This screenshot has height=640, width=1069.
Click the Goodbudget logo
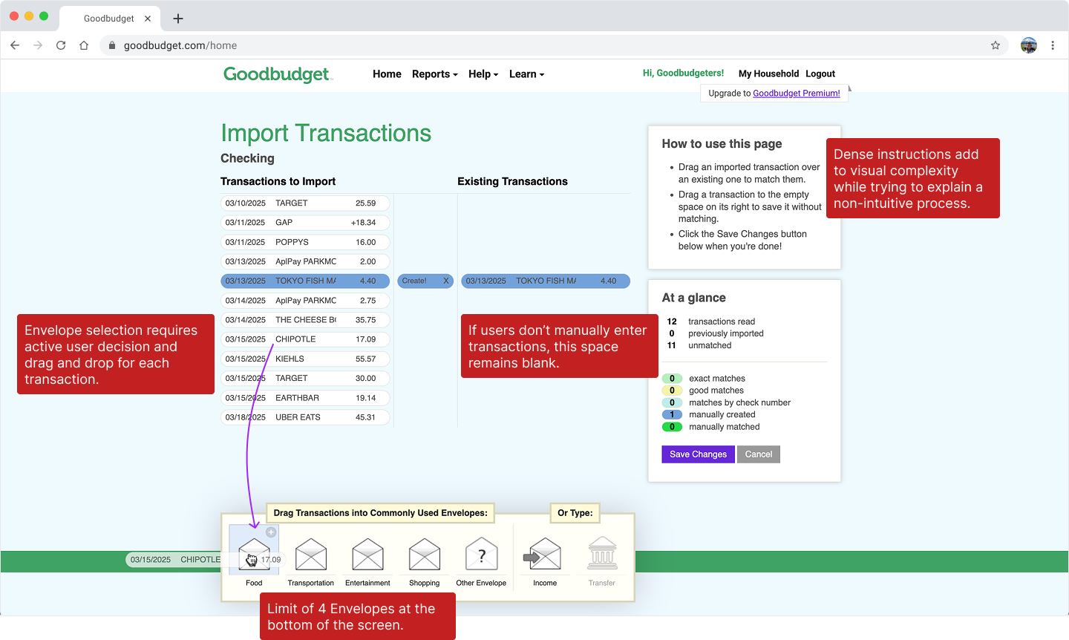pyautogui.click(x=278, y=74)
